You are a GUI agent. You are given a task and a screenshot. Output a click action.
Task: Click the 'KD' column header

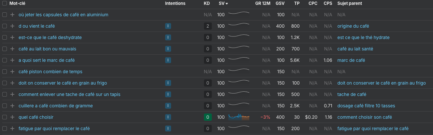click(207, 3)
